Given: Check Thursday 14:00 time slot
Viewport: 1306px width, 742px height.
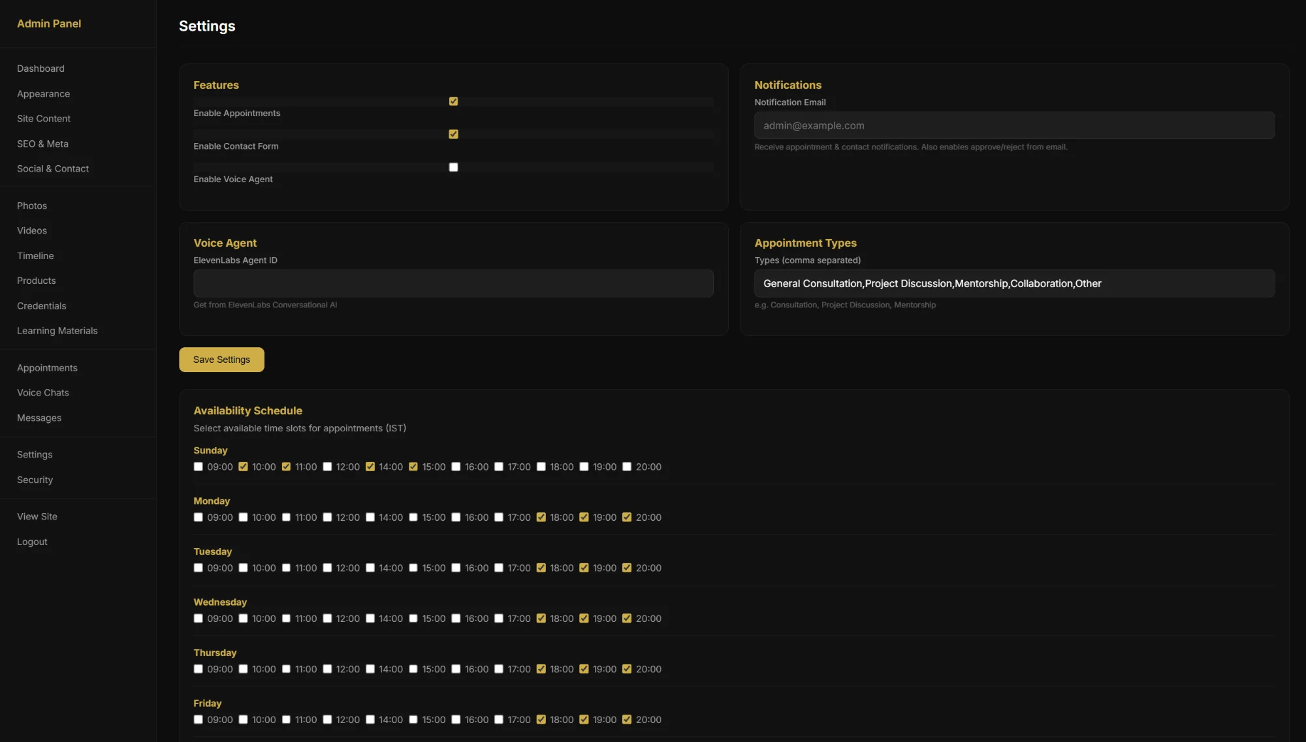Looking at the screenshot, I should [370, 669].
